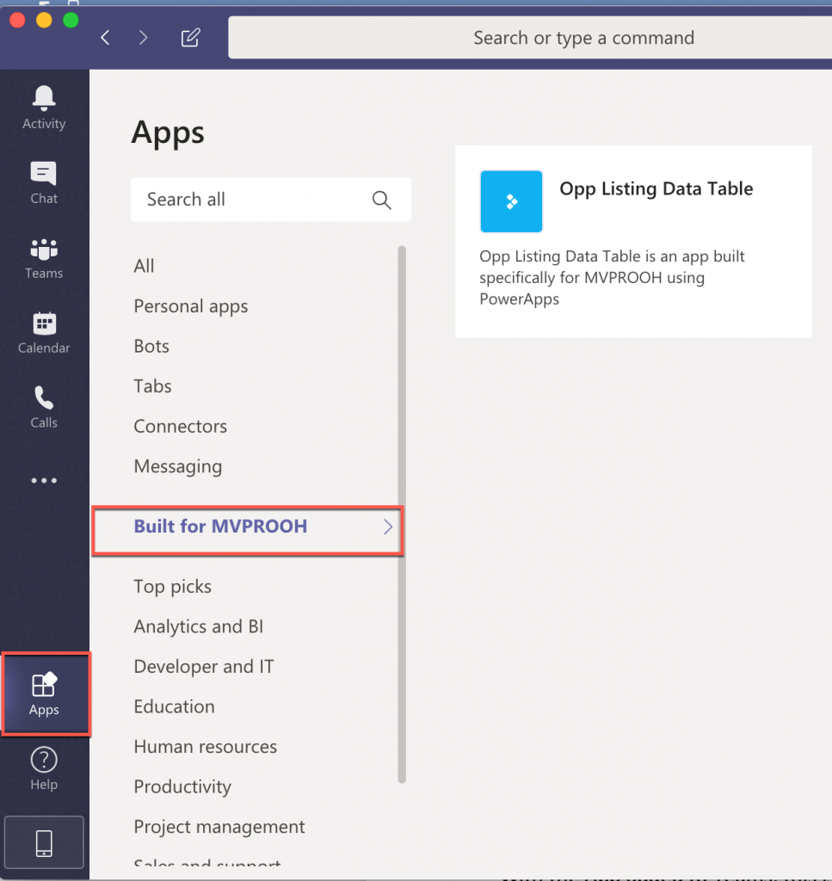Open Analytics and BI category

[x=198, y=626]
